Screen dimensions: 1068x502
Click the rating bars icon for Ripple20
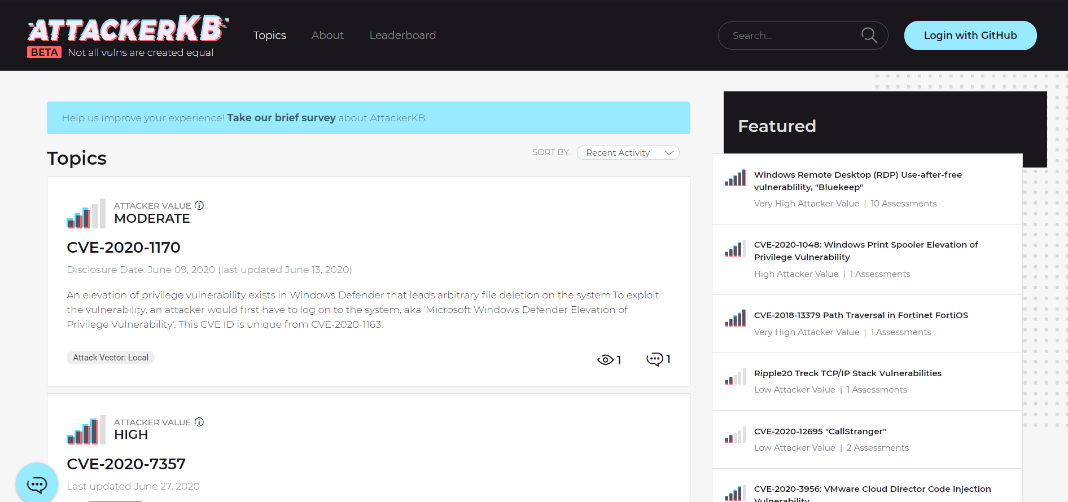click(x=735, y=377)
